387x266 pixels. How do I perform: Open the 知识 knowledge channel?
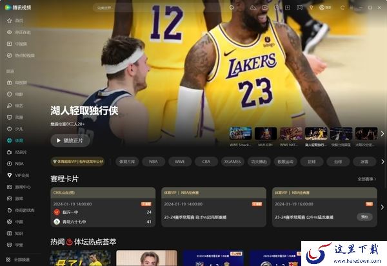[x=15, y=233]
